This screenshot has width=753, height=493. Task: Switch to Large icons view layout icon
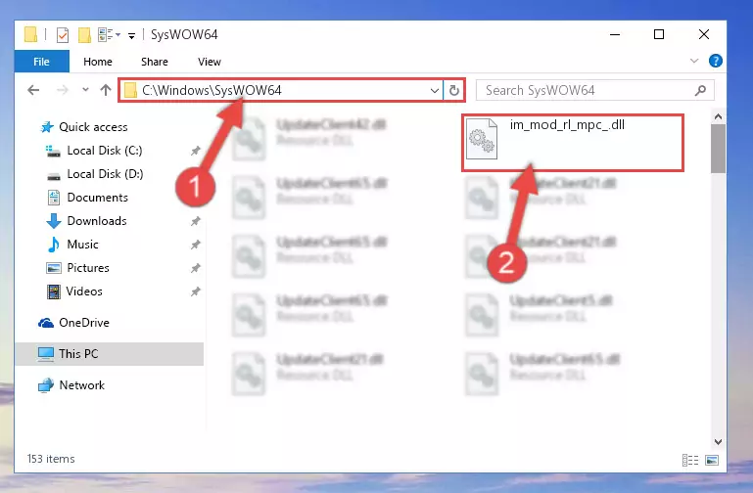click(x=712, y=460)
